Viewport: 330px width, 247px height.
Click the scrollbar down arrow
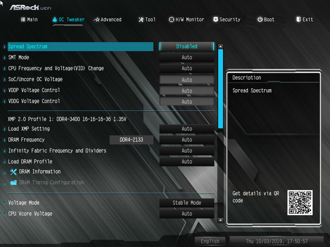point(220,220)
